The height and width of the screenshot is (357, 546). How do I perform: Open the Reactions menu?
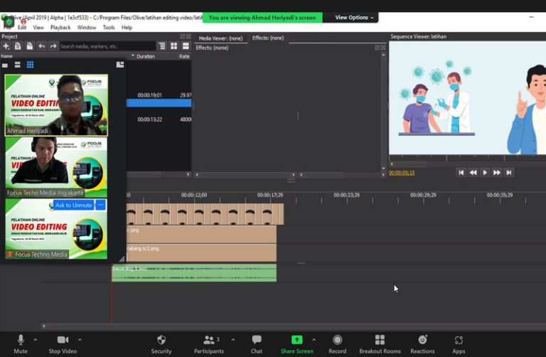pyautogui.click(x=422, y=340)
